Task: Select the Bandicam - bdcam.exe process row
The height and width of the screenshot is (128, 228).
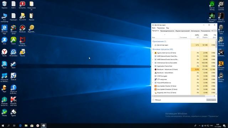Action: coord(184,70)
